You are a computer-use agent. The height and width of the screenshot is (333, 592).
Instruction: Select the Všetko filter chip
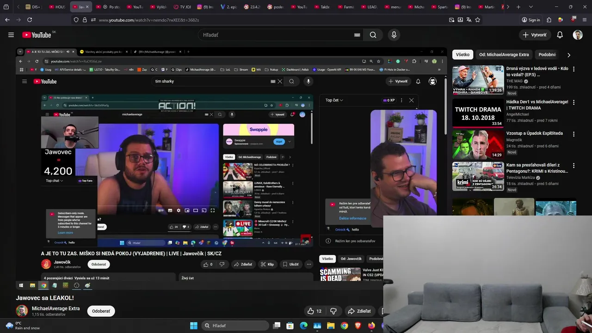point(462,55)
